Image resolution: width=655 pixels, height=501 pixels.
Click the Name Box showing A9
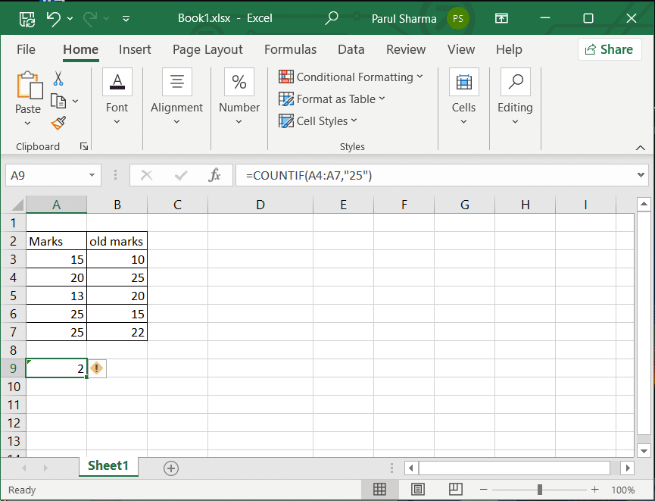click(45, 175)
